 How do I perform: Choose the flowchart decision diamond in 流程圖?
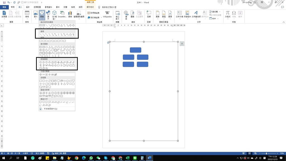[47, 81]
